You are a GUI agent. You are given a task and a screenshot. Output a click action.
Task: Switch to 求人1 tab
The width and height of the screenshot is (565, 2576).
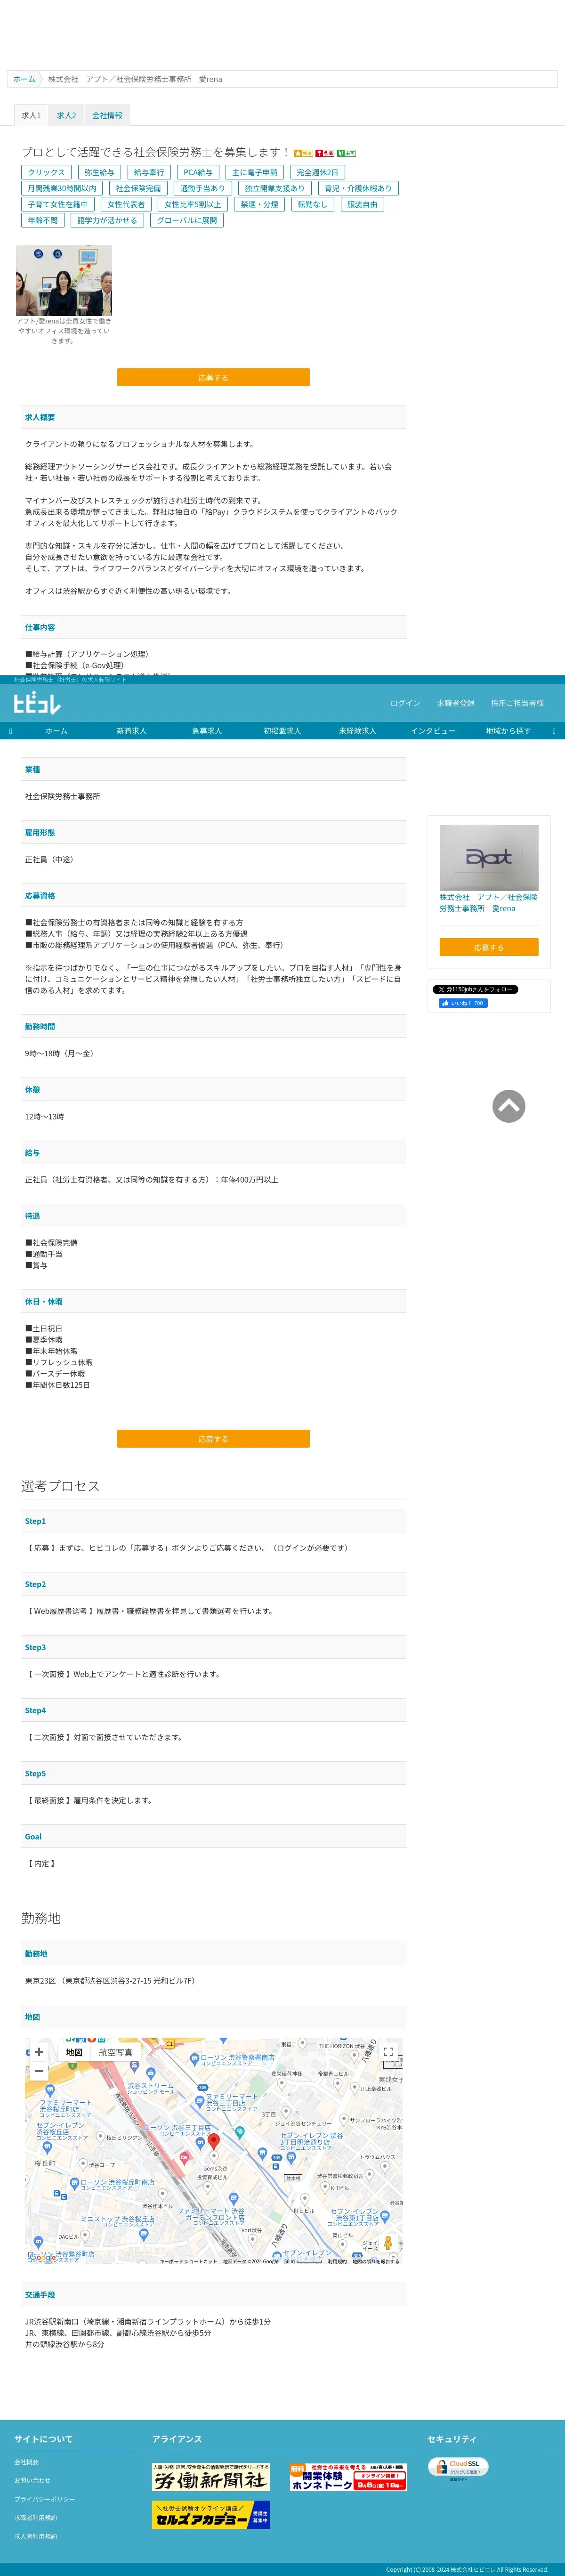pyautogui.click(x=31, y=115)
